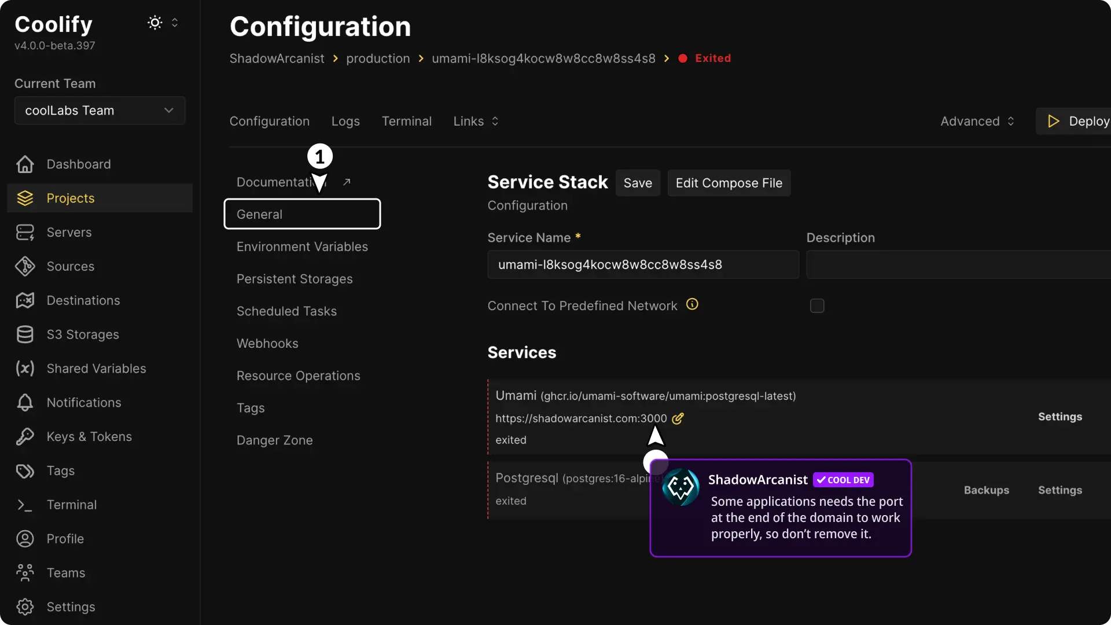This screenshot has width=1111, height=625.
Task: Open Settings for the Umami service
Action: (1060, 416)
